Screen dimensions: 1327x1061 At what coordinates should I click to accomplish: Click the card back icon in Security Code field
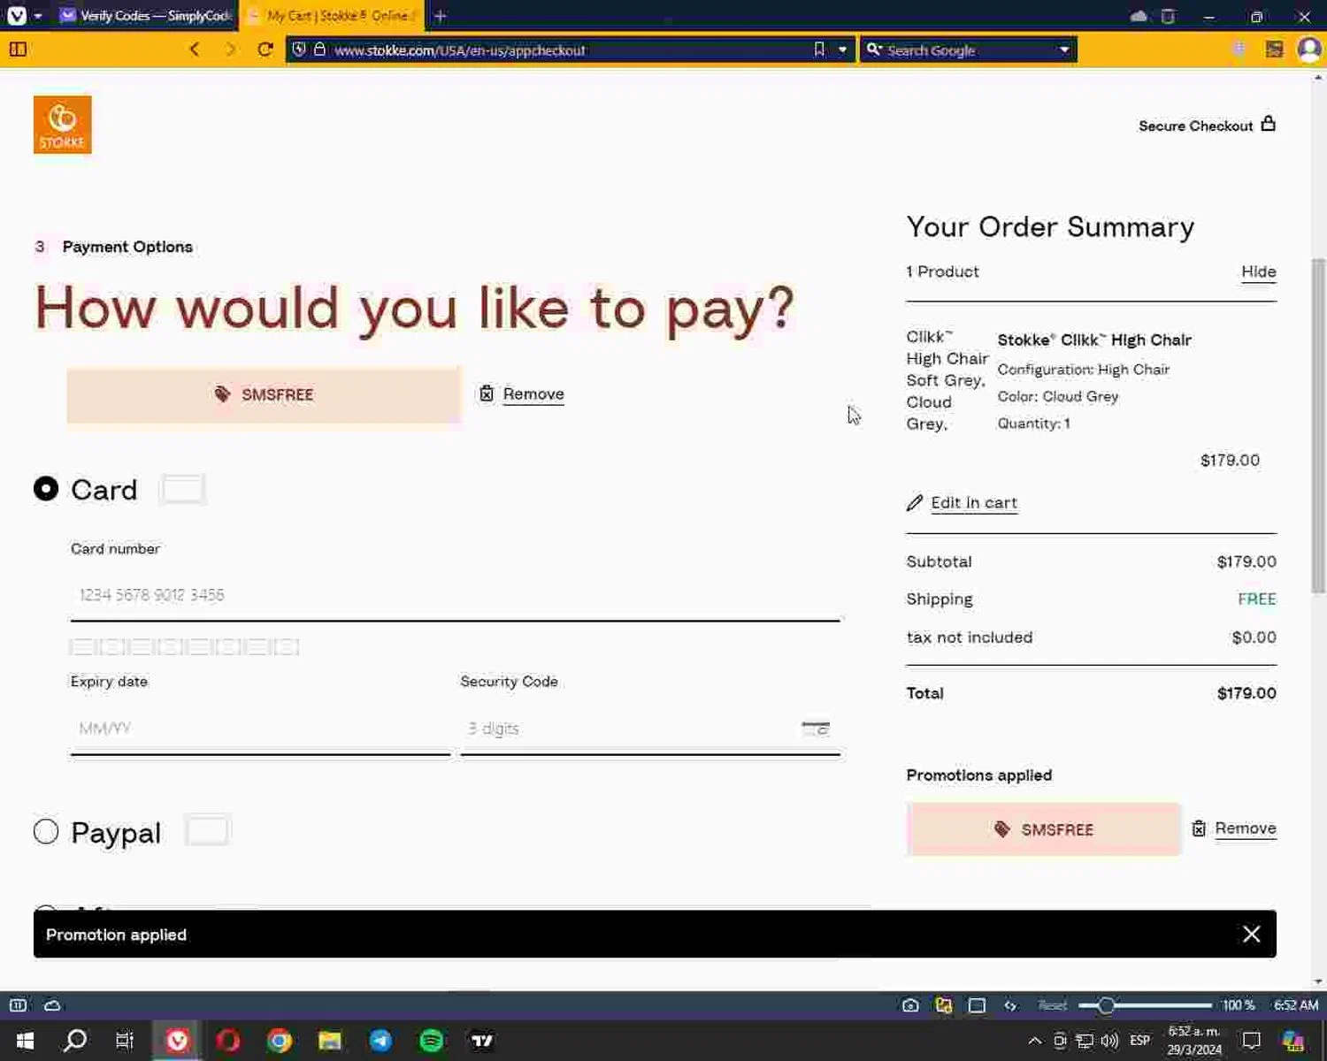pos(816,729)
